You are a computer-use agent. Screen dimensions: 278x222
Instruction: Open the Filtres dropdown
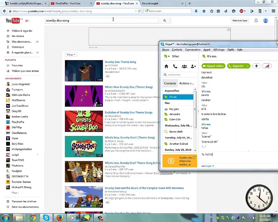tap(71, 55)
